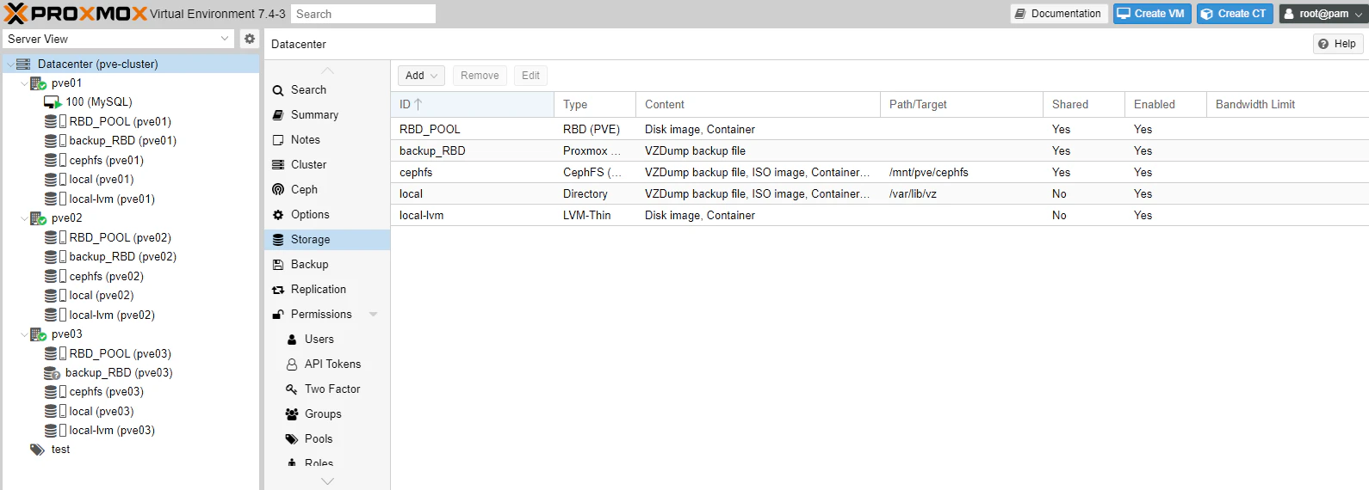Click the Edit storage button

[x=531, y=76]
